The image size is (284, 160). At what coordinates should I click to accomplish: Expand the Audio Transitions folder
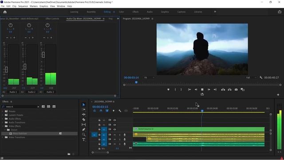[x=3, y=123]
